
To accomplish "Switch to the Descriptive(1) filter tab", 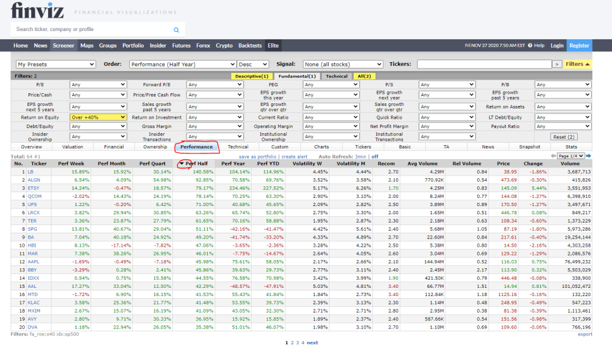I will click(252, 76).
